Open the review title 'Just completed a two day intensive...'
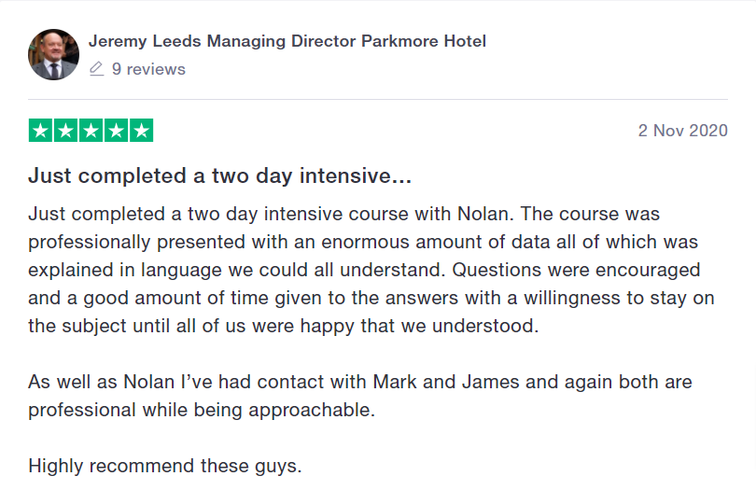Viewport: 756px width, 490px height. 220,175
